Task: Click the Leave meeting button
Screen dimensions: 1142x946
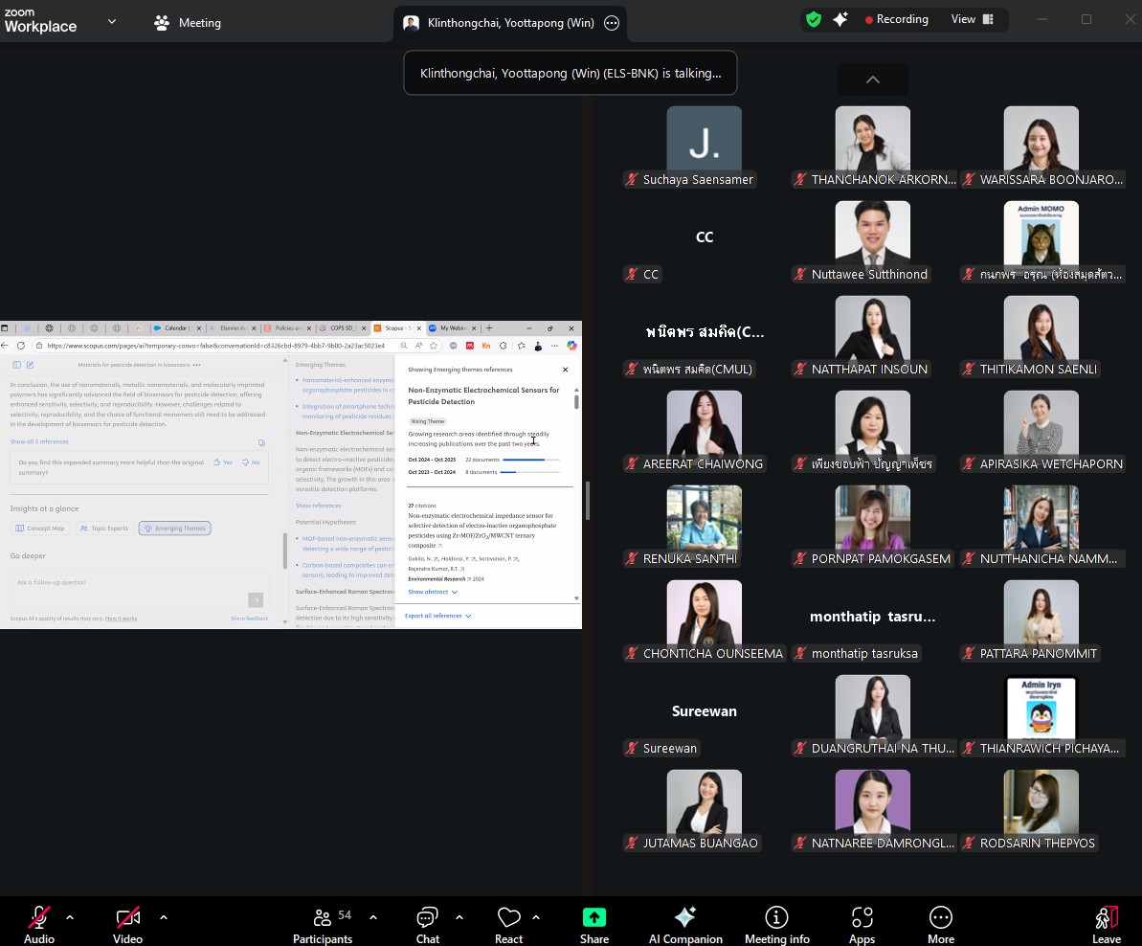Action: pos(1106,924)
